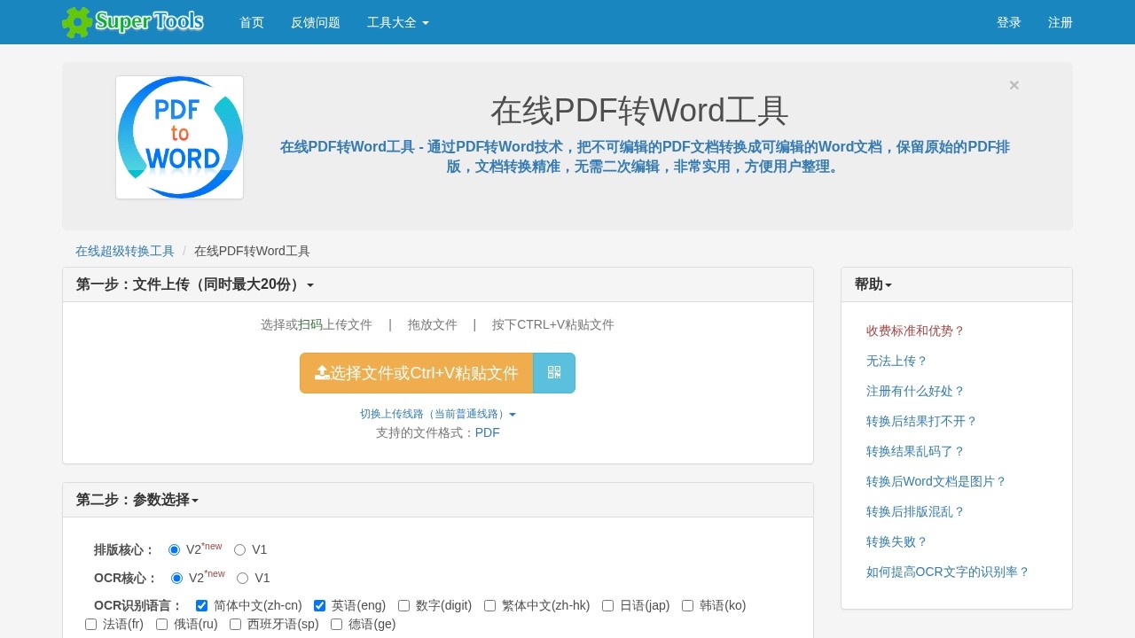This screenshot has width=1135, height=638.
Task: Uncheck 英语(eng) OCR language
Action: [319, 606]
